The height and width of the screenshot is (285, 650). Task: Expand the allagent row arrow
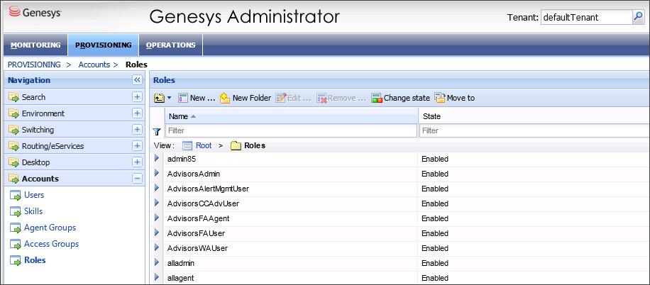[x=157, y=277]
